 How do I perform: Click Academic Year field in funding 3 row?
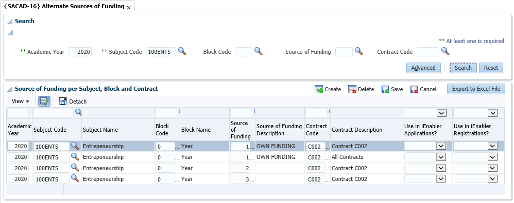tap(19, 179)
